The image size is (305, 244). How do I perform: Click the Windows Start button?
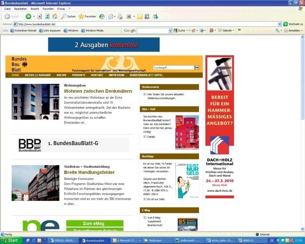pos(11,241)
